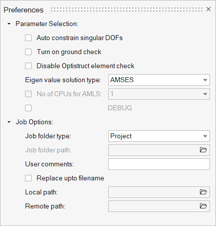This screenshot has width=216, height=226.
Task: Click the 'Remote path:' label
Action: pyautogui.click(x=45, y=206)
